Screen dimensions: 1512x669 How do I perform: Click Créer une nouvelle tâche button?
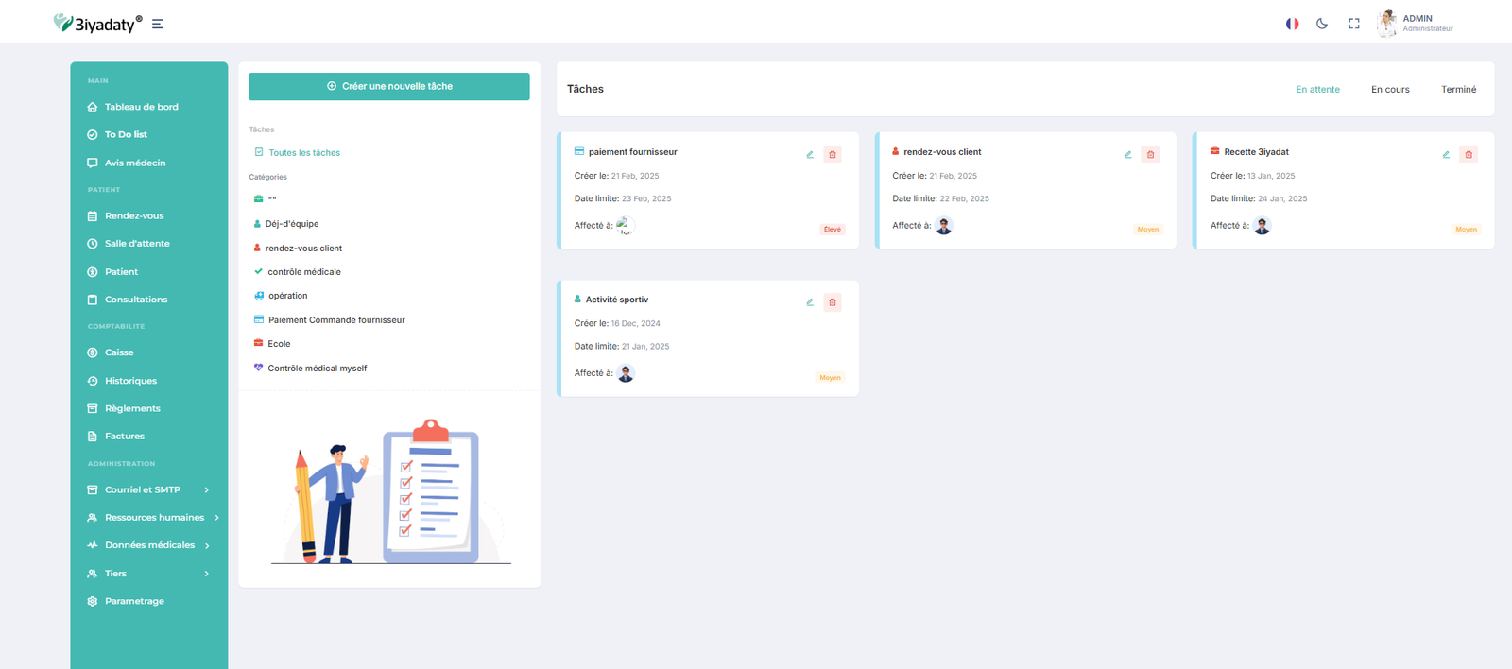388,86
